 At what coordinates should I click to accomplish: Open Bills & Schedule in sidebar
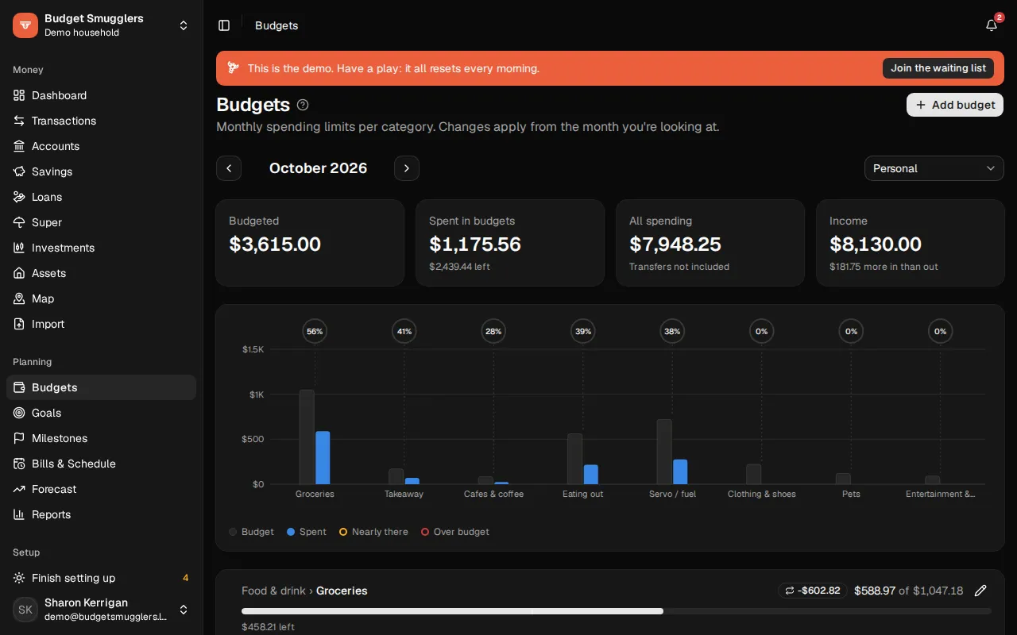(101, 464)
